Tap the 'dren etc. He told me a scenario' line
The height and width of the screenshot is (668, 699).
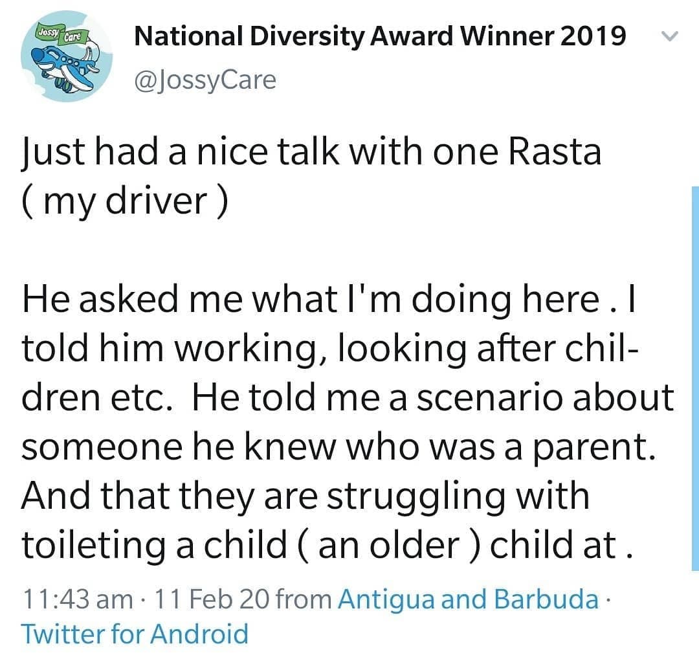coord(348,398)
